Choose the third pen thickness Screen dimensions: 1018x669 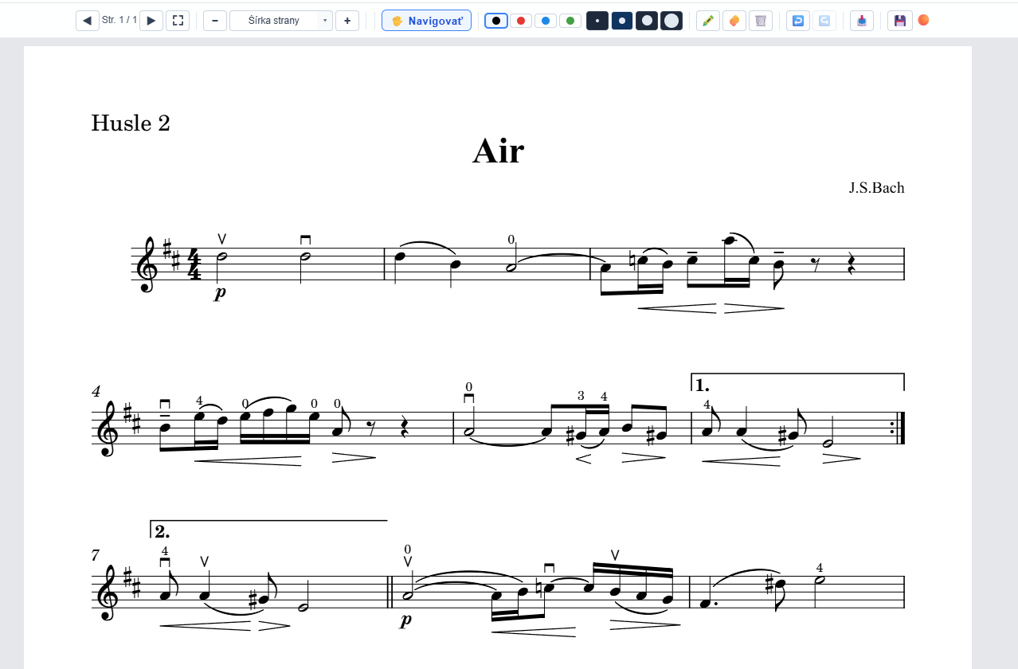coord(647,21)
